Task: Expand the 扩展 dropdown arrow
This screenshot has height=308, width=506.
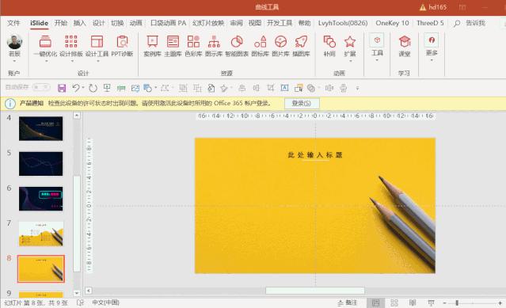Action: point(351,60)
